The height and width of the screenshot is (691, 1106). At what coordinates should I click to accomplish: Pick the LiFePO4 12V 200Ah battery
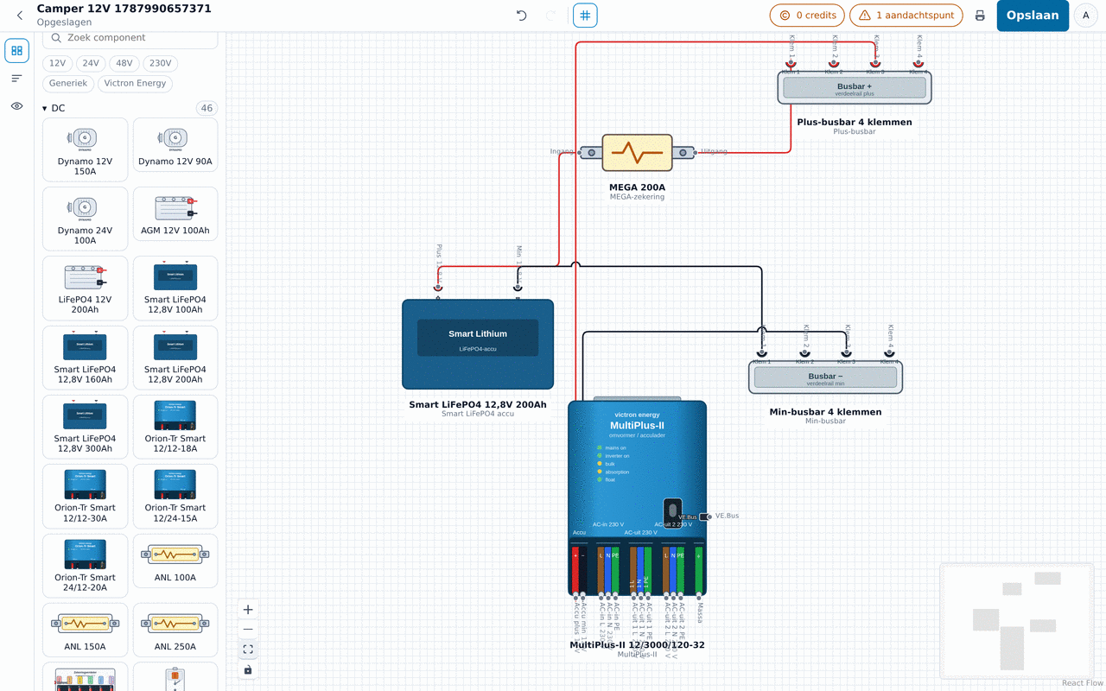point(85,288)
